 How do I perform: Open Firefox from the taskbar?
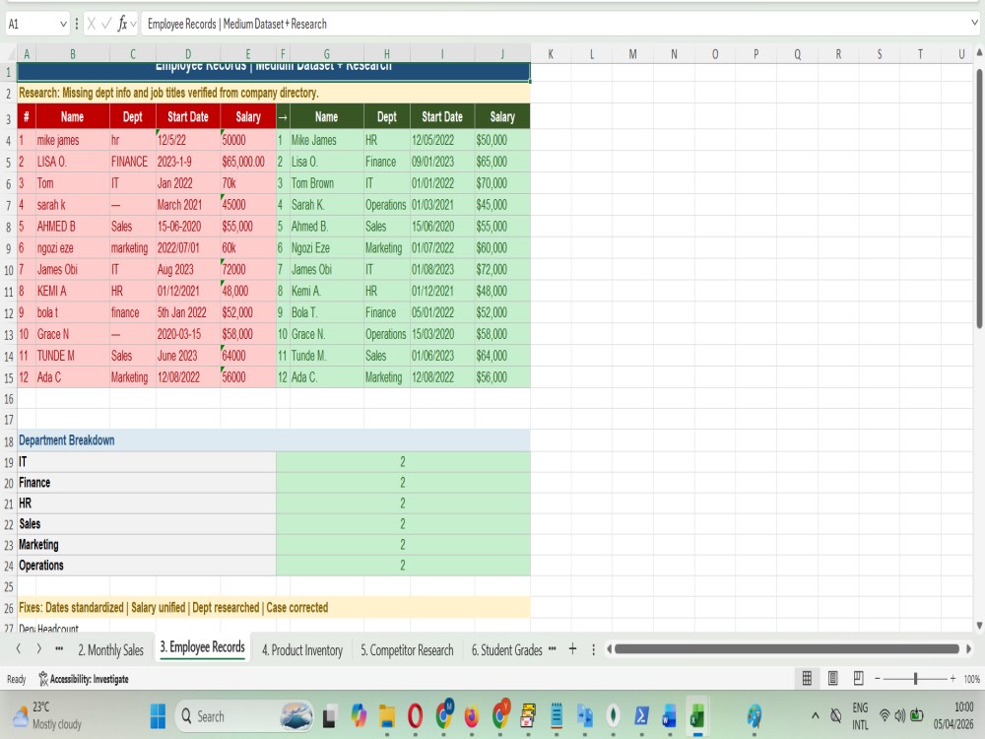point(471,715)
